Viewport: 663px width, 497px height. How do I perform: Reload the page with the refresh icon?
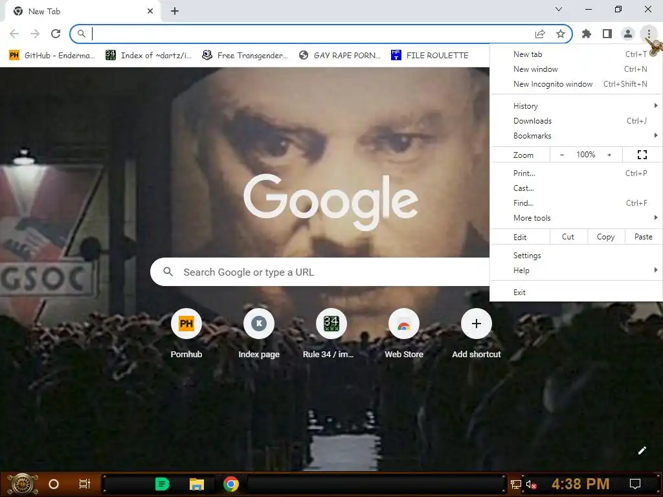click(x=56, y=34)
